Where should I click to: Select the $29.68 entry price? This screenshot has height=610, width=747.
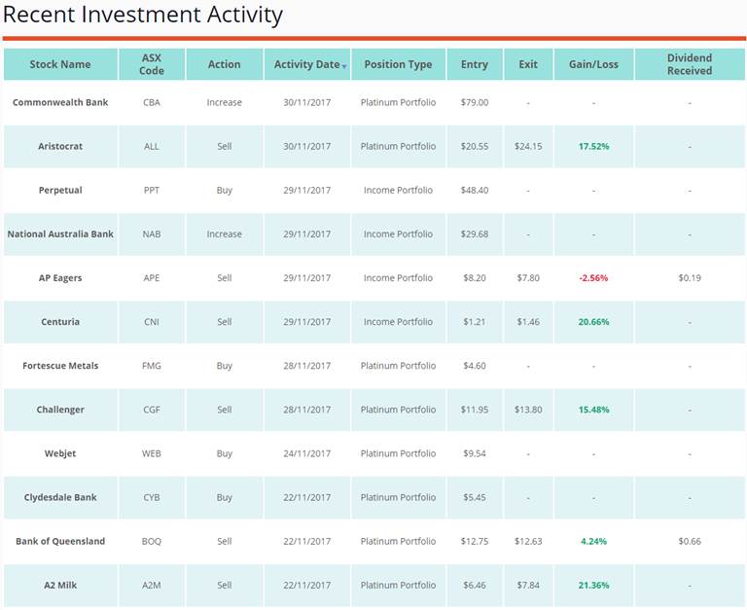475,234
